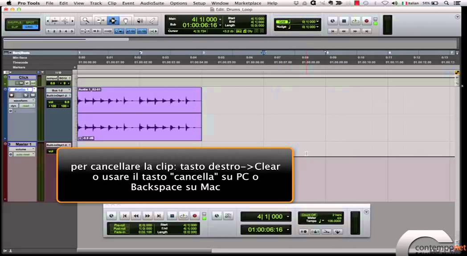Mute the Click track

point(21,83)
